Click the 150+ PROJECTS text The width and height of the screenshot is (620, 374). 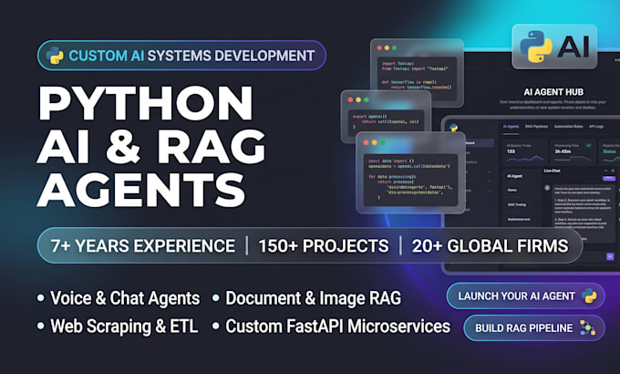click(324, 245)
